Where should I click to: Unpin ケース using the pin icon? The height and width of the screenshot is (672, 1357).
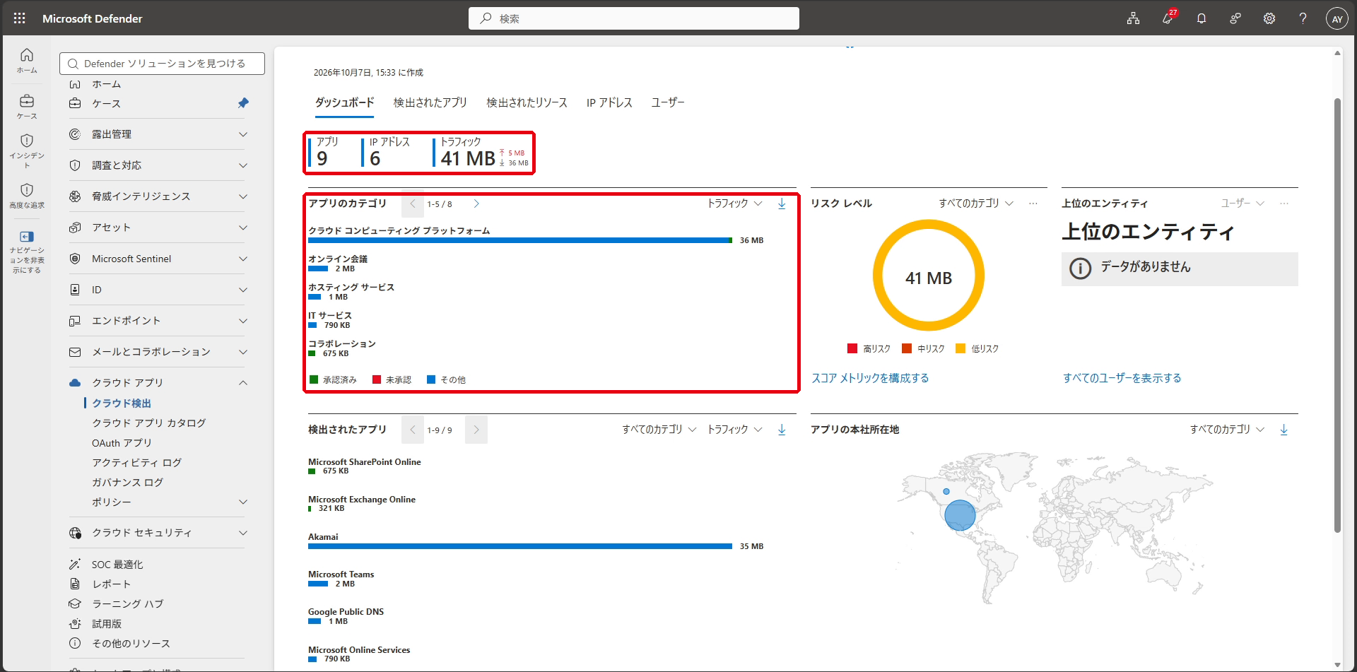point(243,103)
